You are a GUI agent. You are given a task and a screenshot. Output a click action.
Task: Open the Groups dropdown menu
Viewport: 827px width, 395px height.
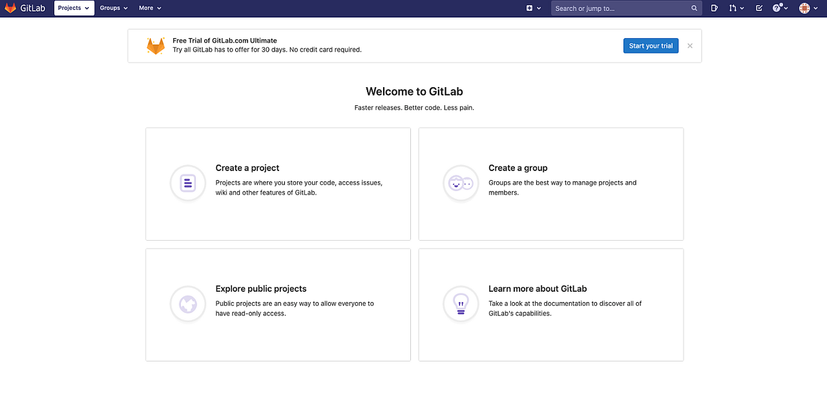point(114,8)
